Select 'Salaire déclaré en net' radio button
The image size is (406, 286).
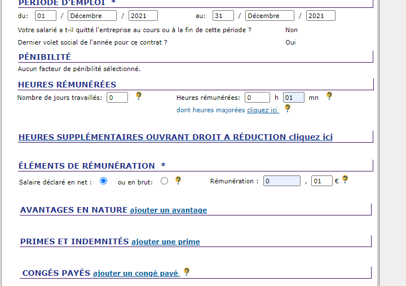point(103,181)
